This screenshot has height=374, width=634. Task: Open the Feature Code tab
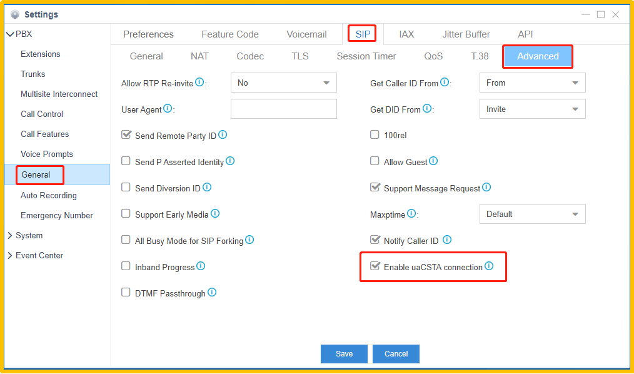click(x=230, y=34)
